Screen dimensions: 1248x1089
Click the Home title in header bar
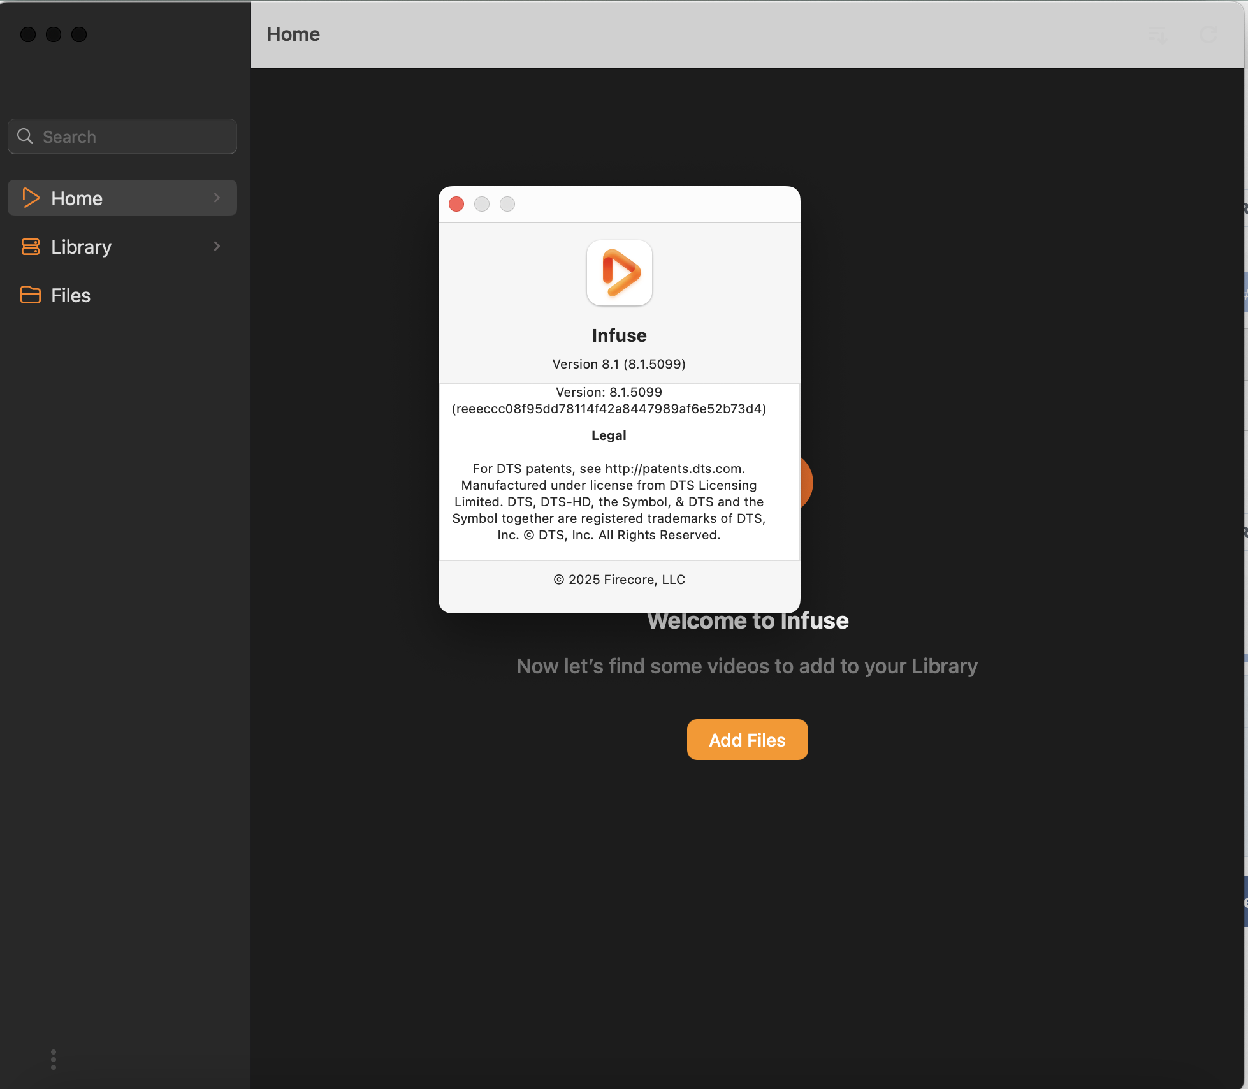tap(293, 34)
